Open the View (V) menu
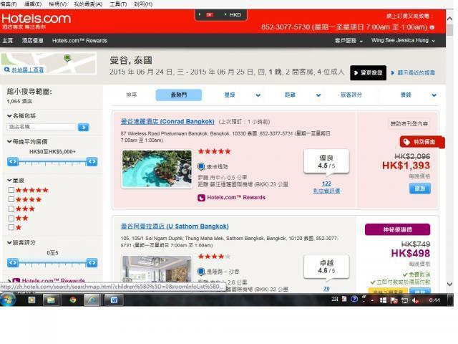 [x=57, y=4]
